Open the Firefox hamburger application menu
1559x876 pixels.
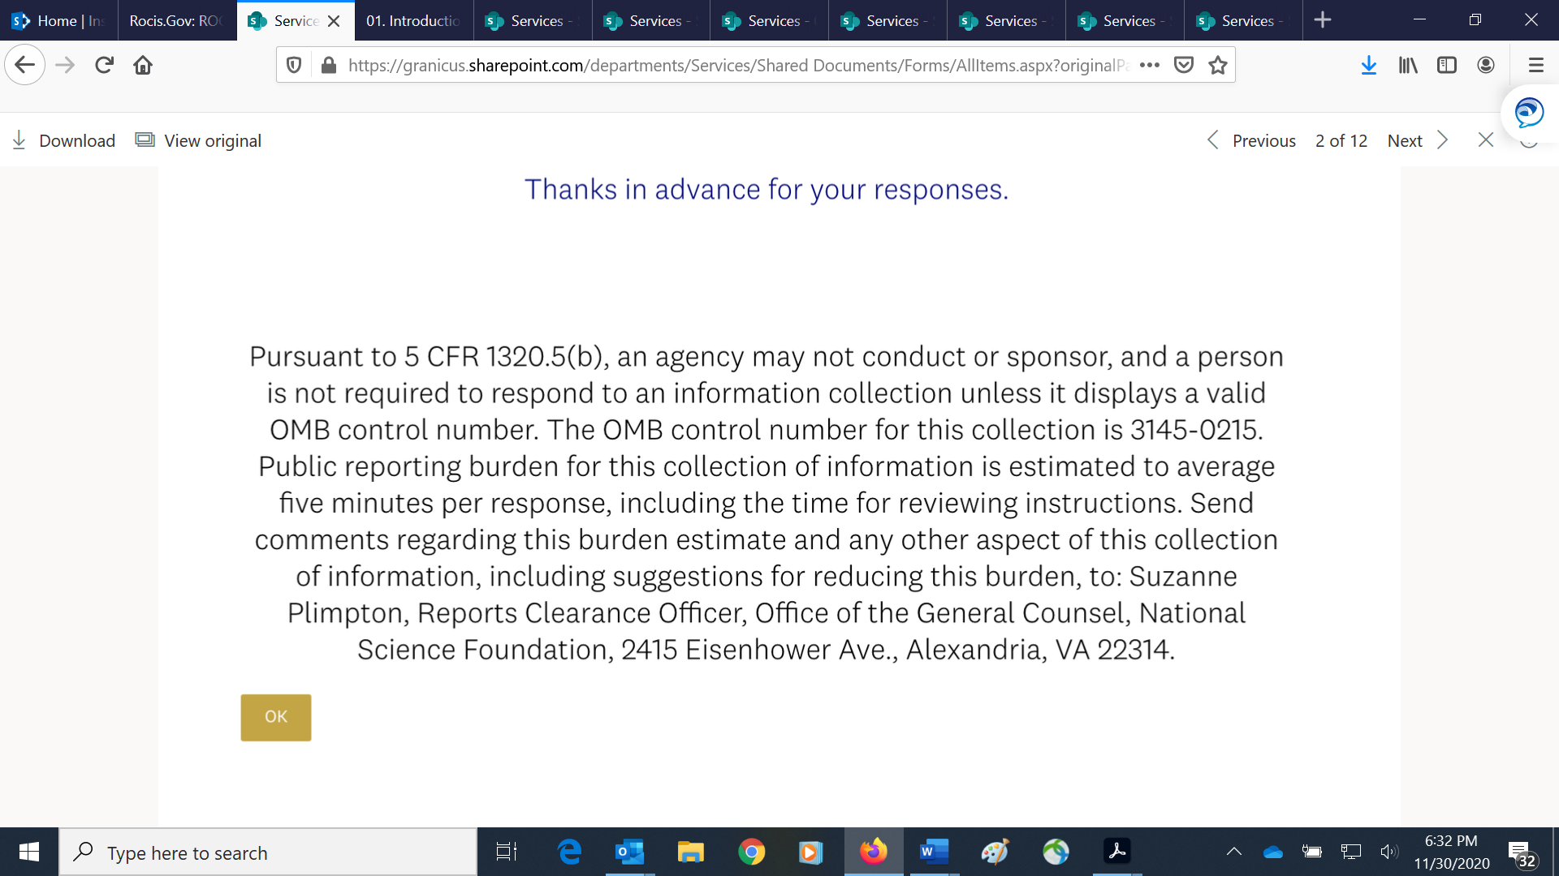[x=1535, y=65]
